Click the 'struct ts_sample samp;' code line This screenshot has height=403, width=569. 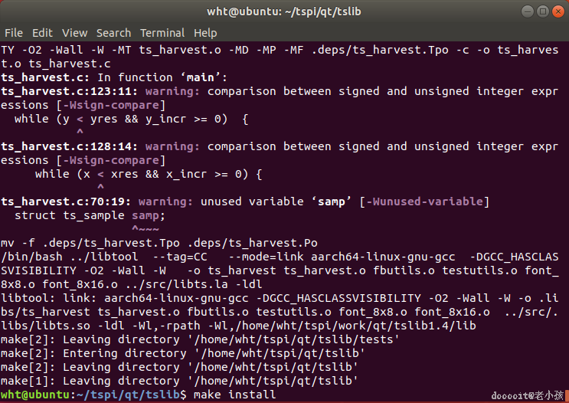pyautogui.click(x=90, y=215)
